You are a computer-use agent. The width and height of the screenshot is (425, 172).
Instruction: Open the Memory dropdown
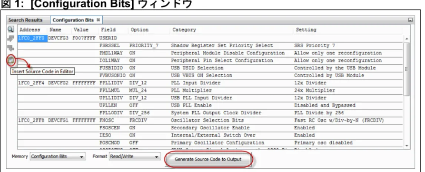(57, 156)
